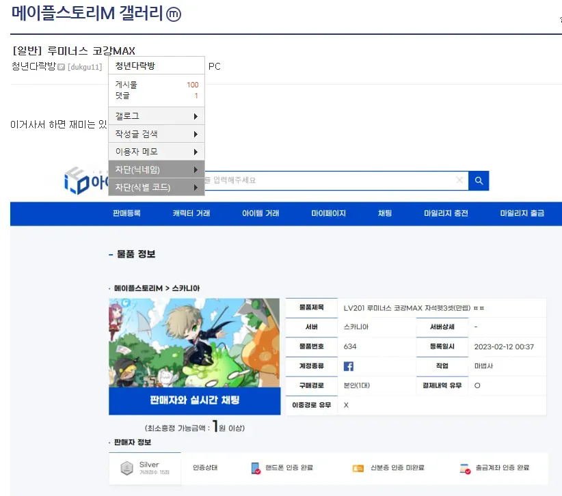This screenshot has height=496, width=562.
Task: Start 판매자와 실시간 채팅 with the seller
Action: [x=195, y=401]
